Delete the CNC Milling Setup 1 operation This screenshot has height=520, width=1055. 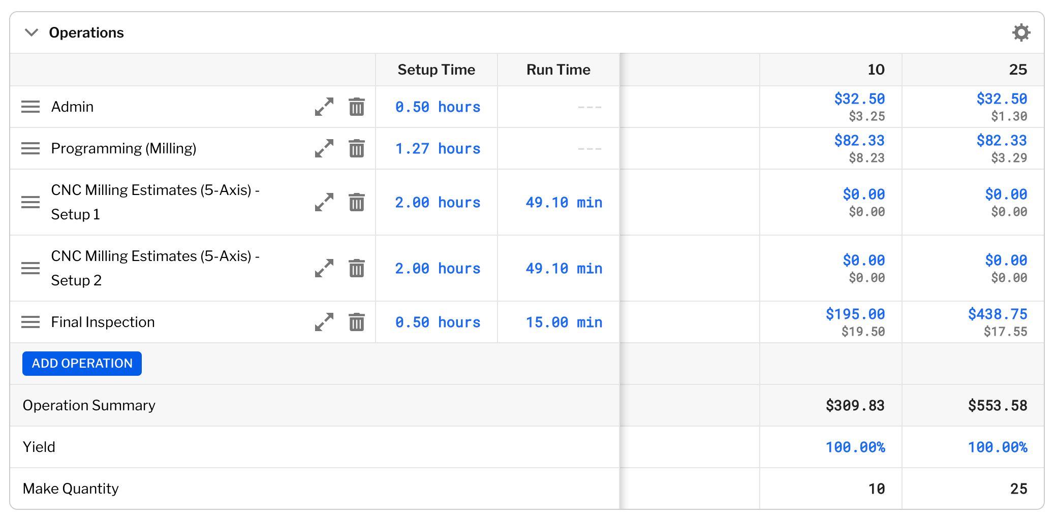click(x=357, y=202)
